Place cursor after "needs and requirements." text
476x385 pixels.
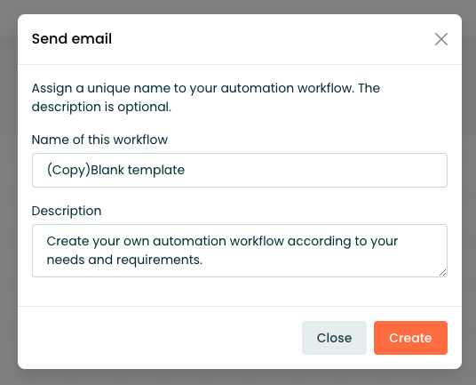[x=203, y=260]
